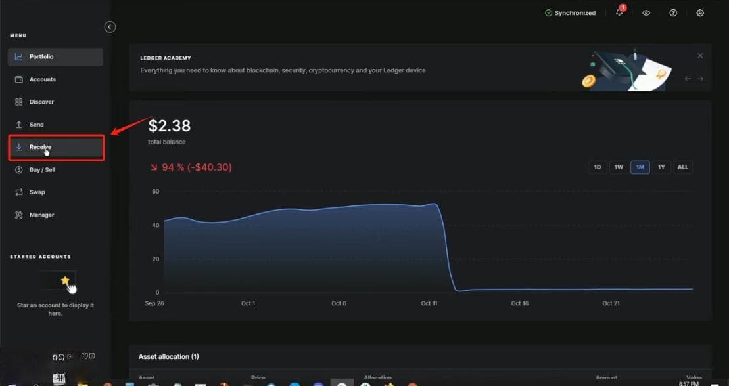This screenshot has height=386, width=729.
Task: Set chart range to 1Y
Action: (x=661, y=167)
